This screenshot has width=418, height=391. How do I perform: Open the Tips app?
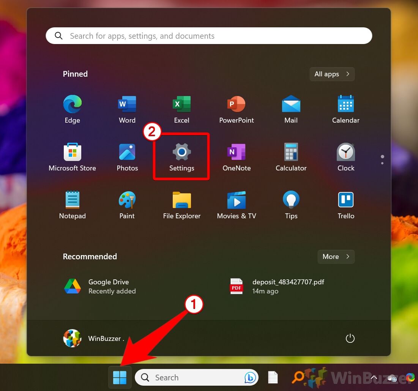click(291, 205)
